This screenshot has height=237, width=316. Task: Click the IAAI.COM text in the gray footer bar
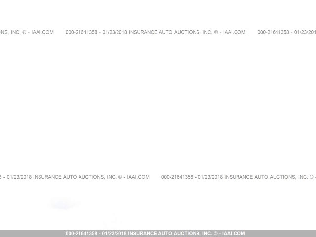tap(234, 234)
